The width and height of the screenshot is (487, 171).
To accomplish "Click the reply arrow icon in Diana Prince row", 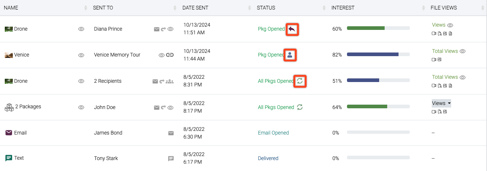I will (x=292, y=29).
